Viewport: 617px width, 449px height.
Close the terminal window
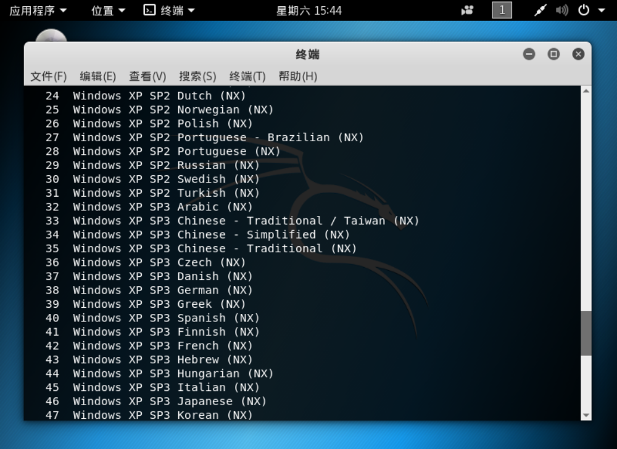click(578, 54)
